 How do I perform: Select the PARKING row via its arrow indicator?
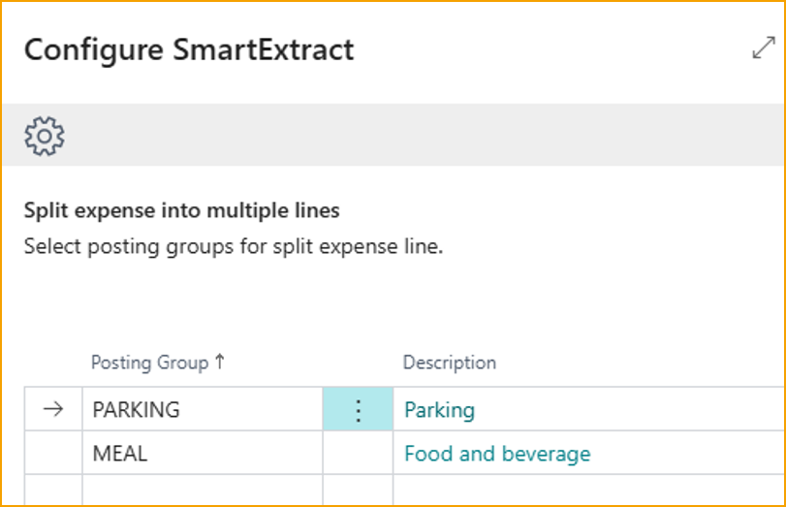(54, 410)
